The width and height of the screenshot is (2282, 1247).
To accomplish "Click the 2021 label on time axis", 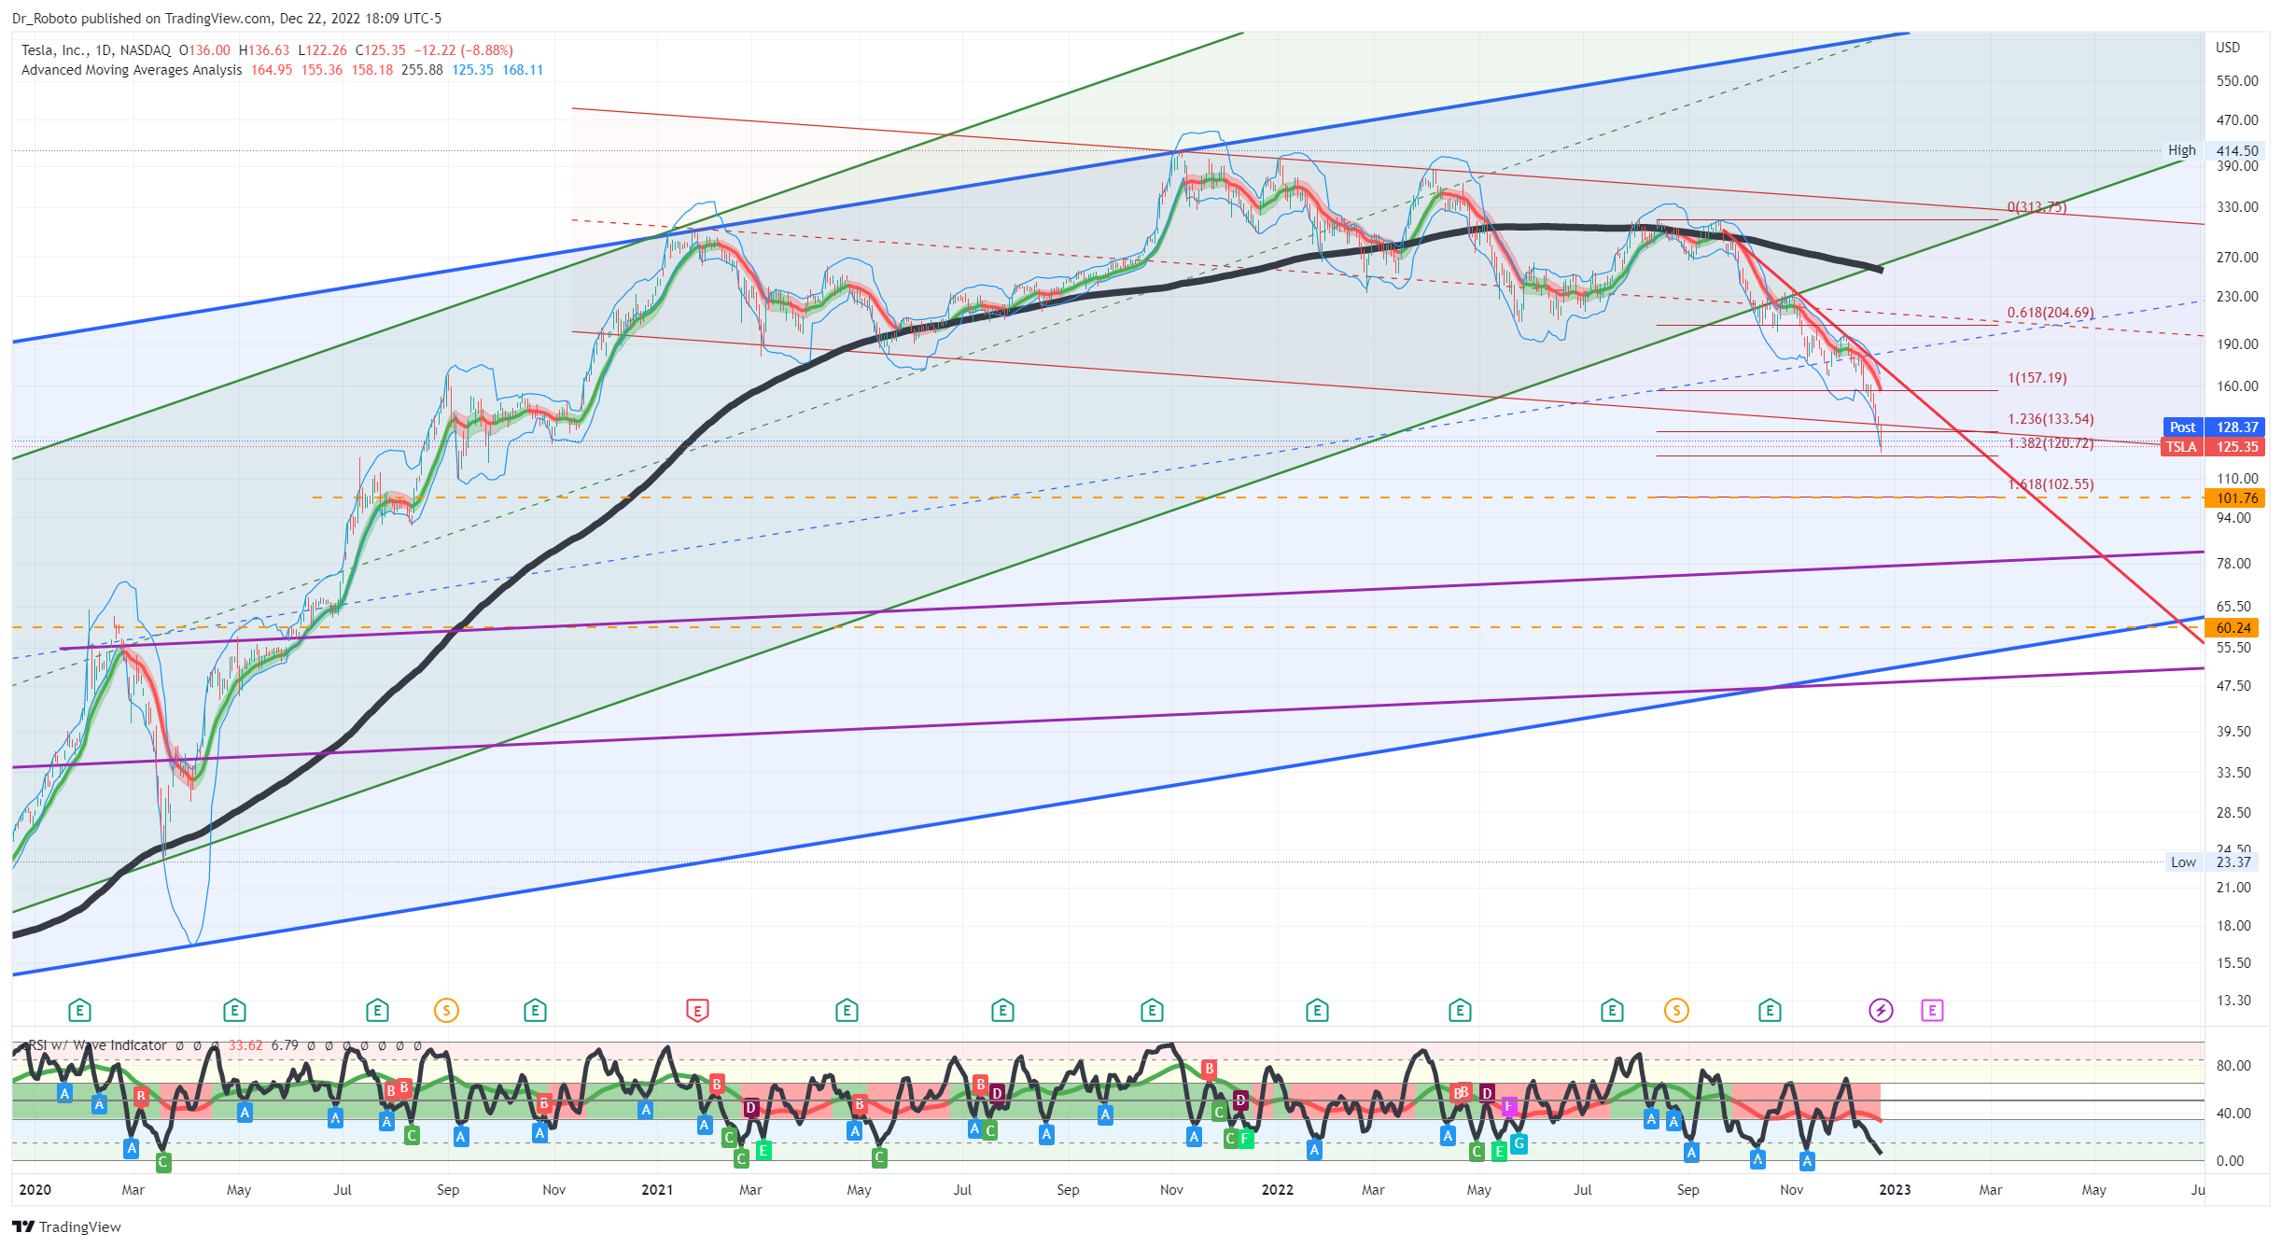I will (657, 1189).
